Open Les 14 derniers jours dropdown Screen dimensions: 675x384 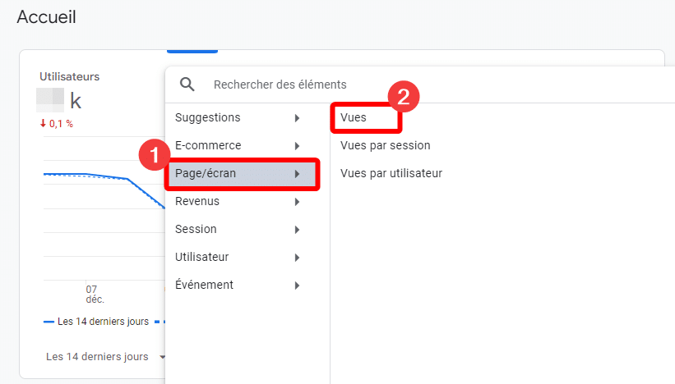105,357
